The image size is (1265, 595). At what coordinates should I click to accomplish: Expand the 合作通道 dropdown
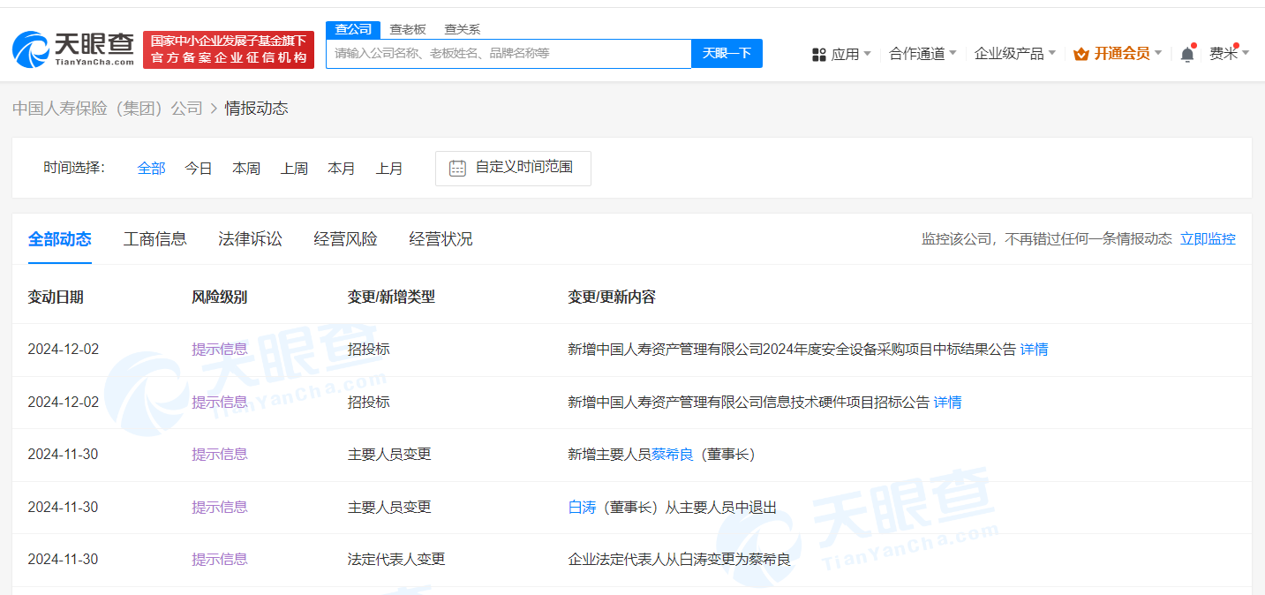point(922,53)
